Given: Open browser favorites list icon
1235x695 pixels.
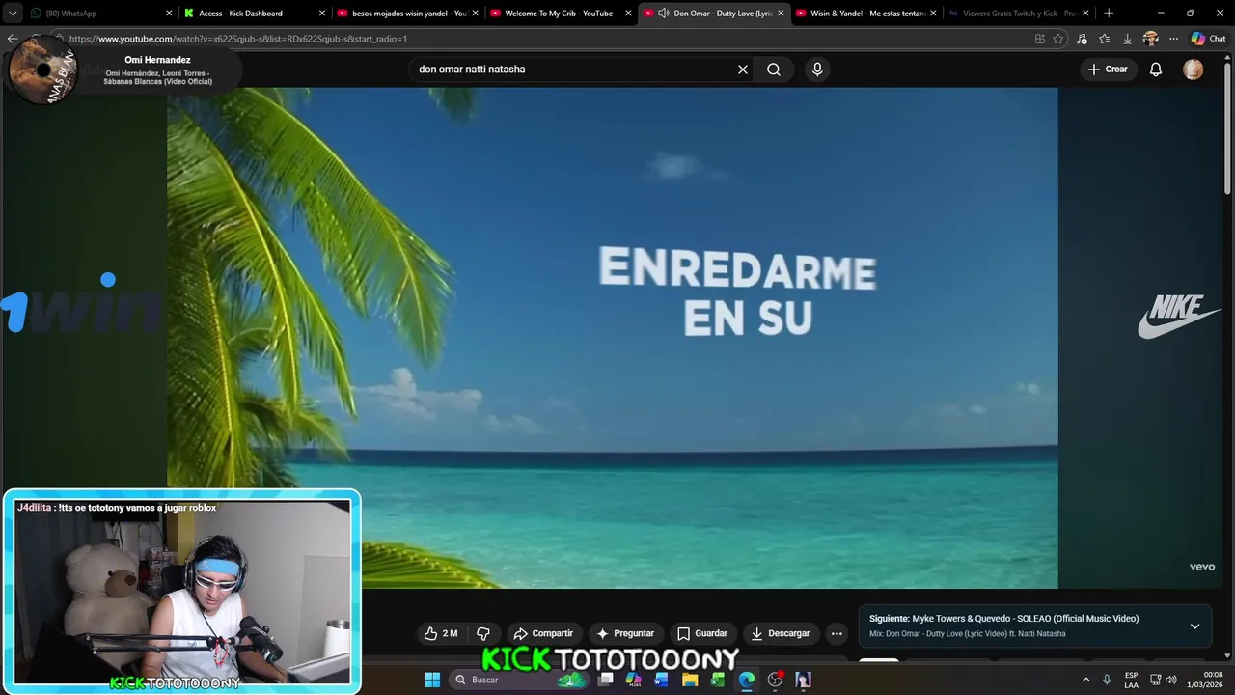Looking at the screenshot, I should coord(1104,39).
